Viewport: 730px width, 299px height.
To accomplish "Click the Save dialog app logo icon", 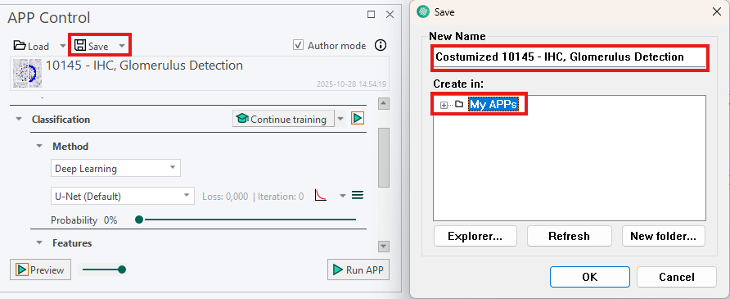I will [423, 12].
